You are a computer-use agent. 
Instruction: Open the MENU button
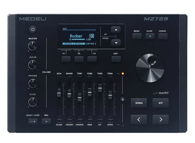pyautogui.click(x=137, y=36)
